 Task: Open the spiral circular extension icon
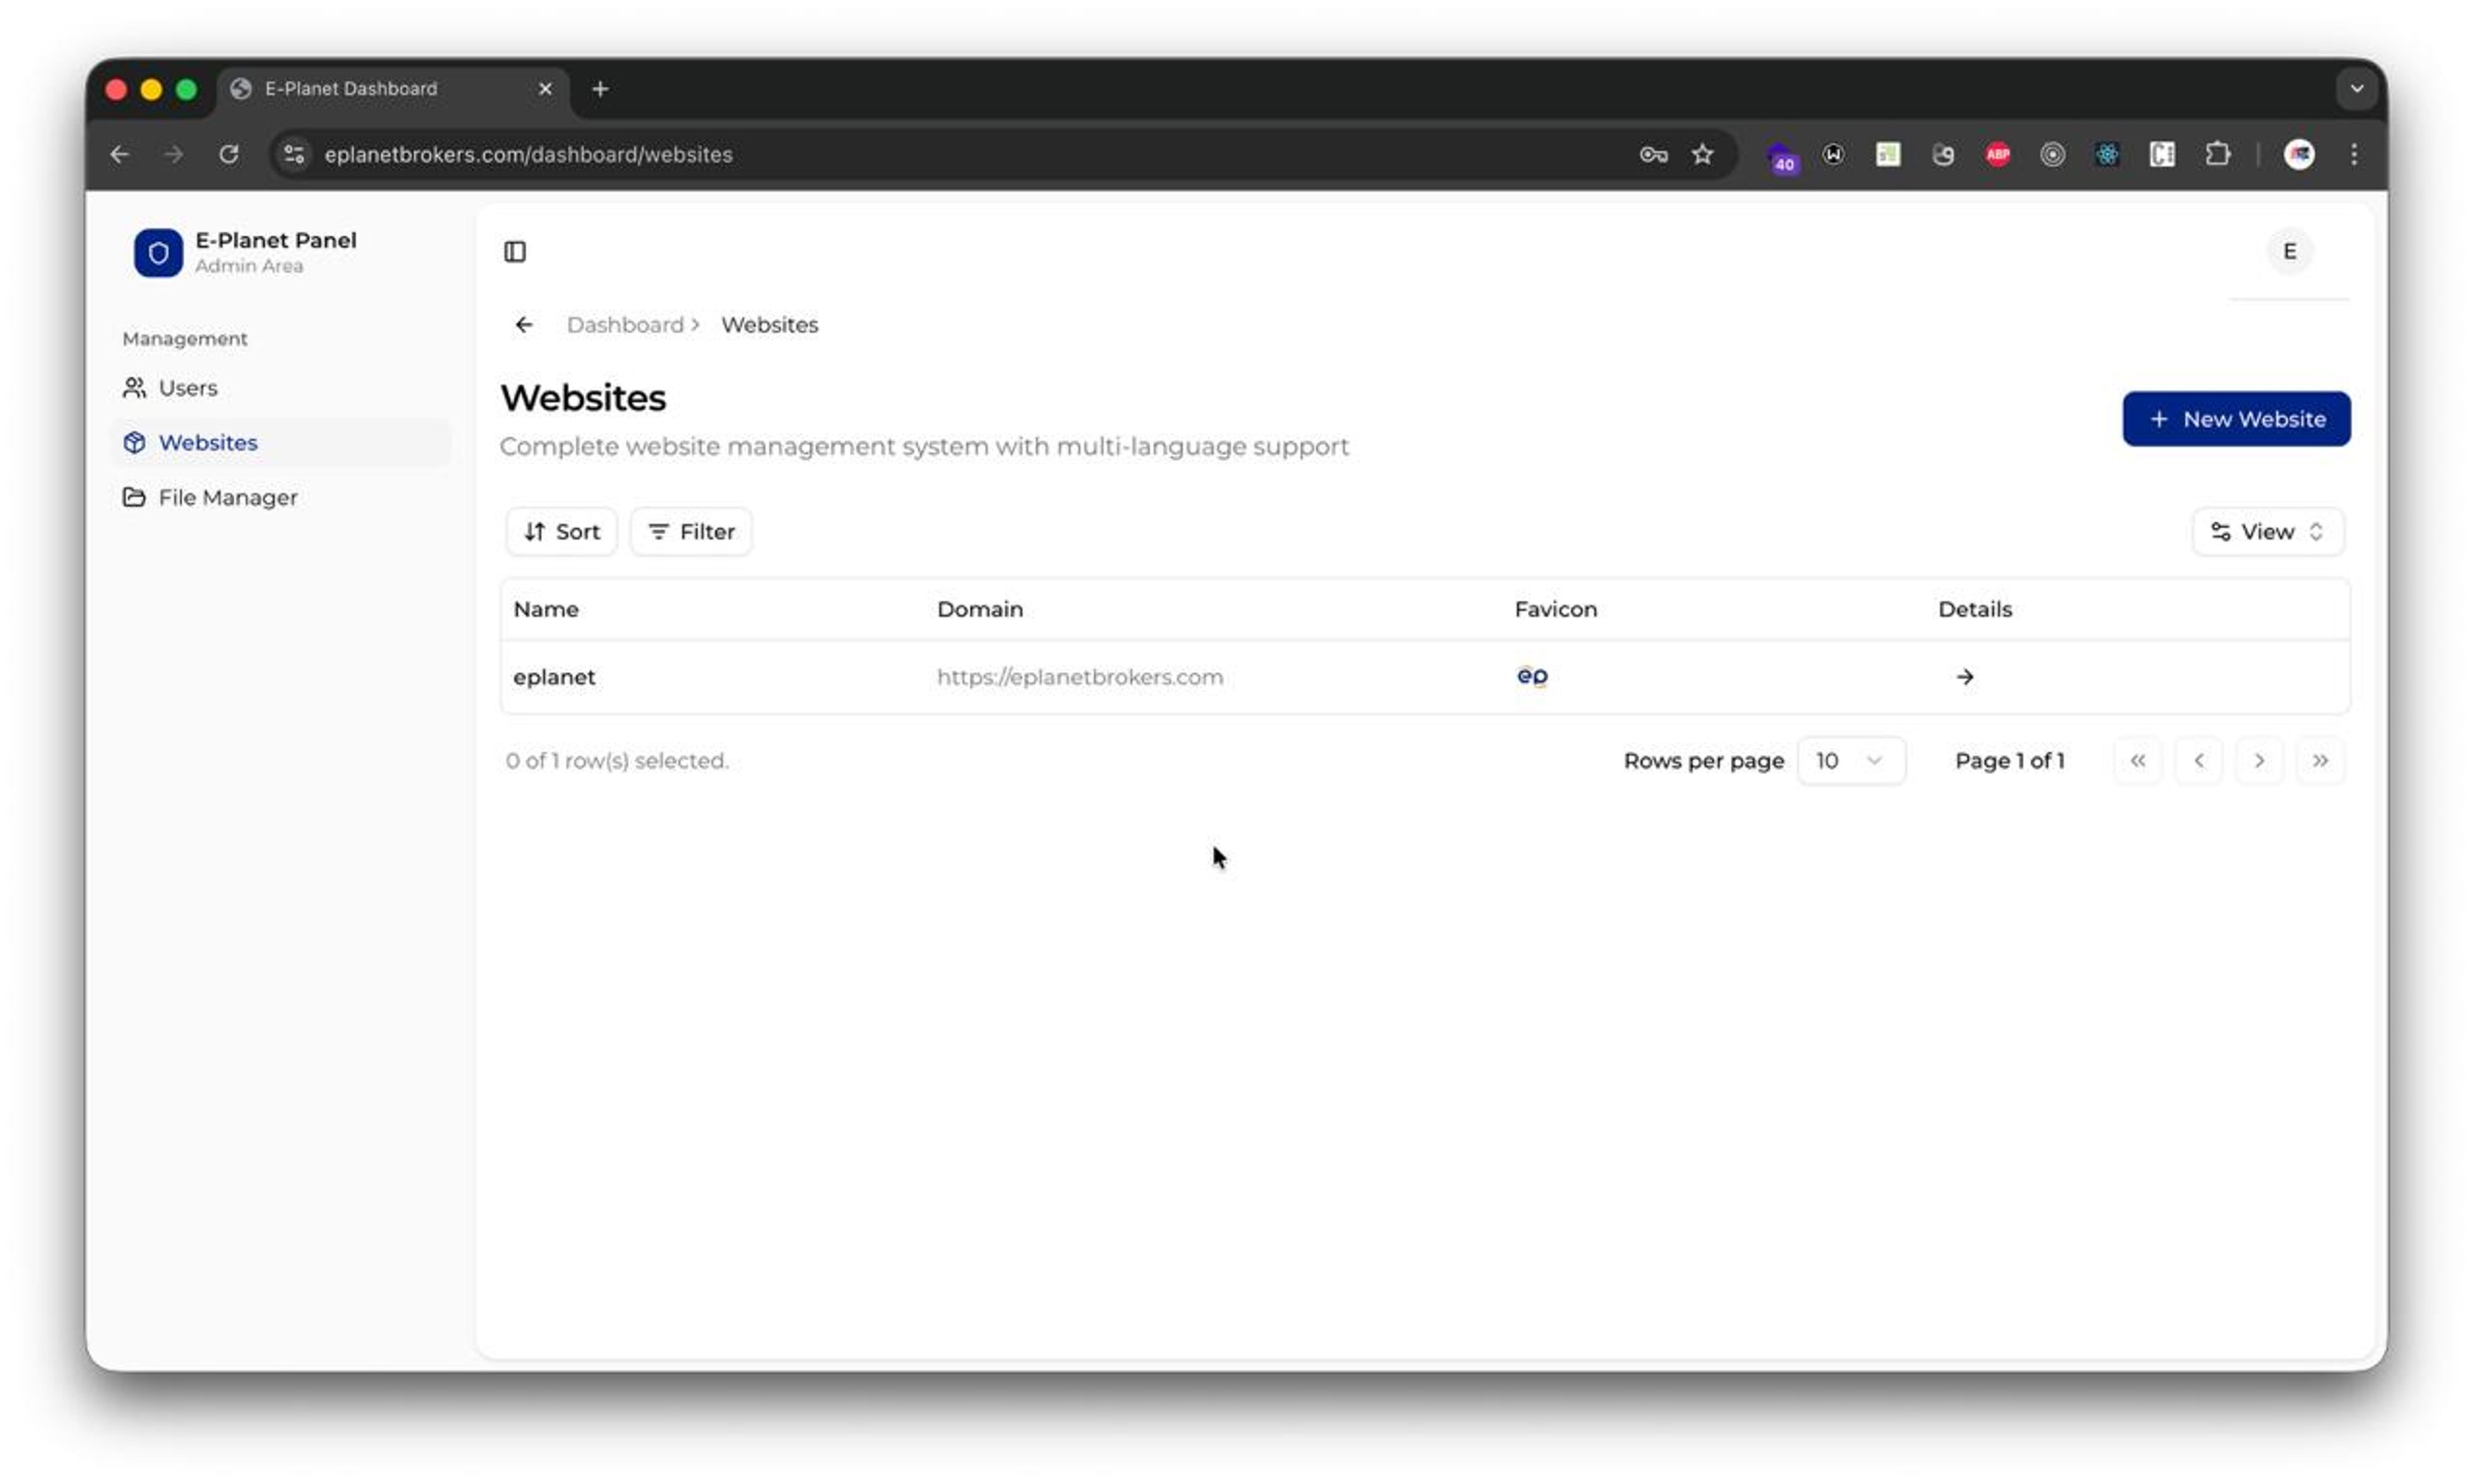pos(2051,154)
